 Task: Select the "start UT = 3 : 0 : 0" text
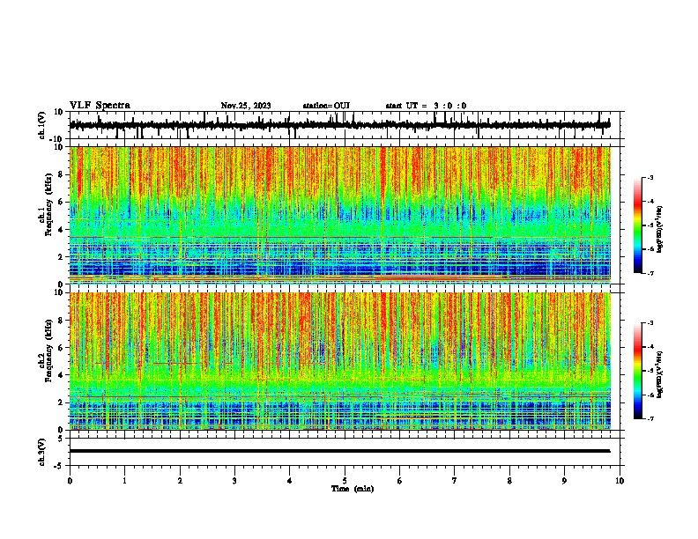426,106
